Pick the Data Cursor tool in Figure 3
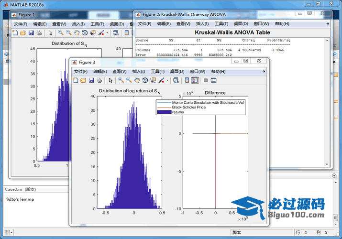 (x=153, y=80)
